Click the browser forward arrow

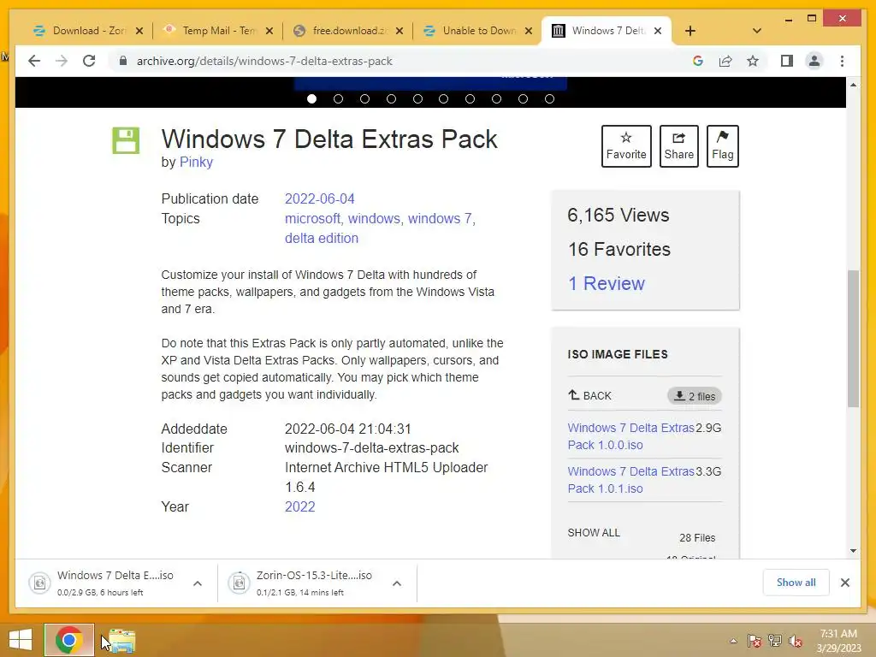(x=62, y=61)
